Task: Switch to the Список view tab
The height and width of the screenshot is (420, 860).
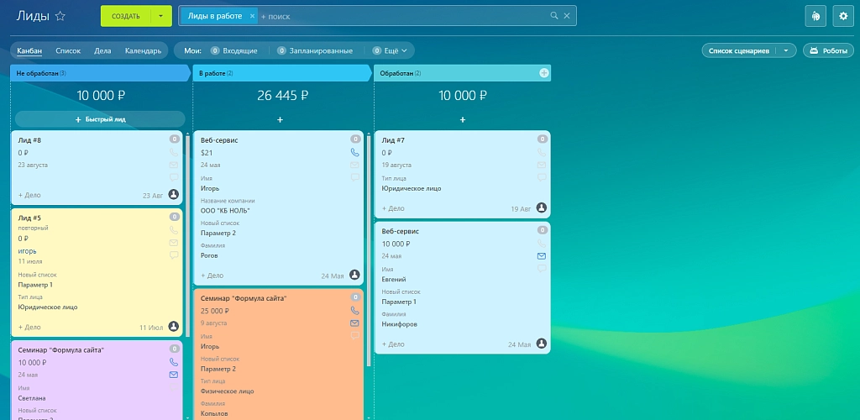Action: tap(68, 50)
